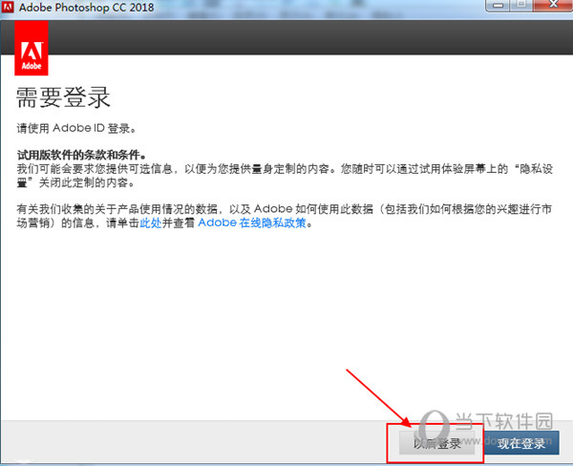The image size is (573, 466).
Task: Close the Adobe Photoshop CC 2018 window
Action: pos(553,5)
